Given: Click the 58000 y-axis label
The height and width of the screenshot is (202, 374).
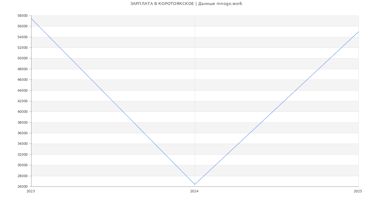Looking at the screenshot, I should click(x=22, y=16).
